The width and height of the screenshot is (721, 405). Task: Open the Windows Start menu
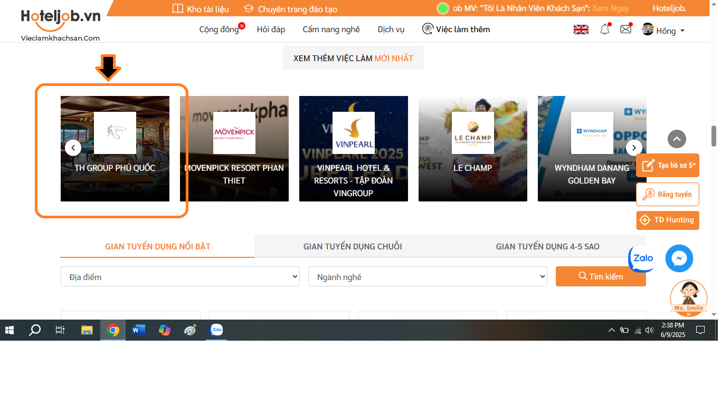pos(10,330)
